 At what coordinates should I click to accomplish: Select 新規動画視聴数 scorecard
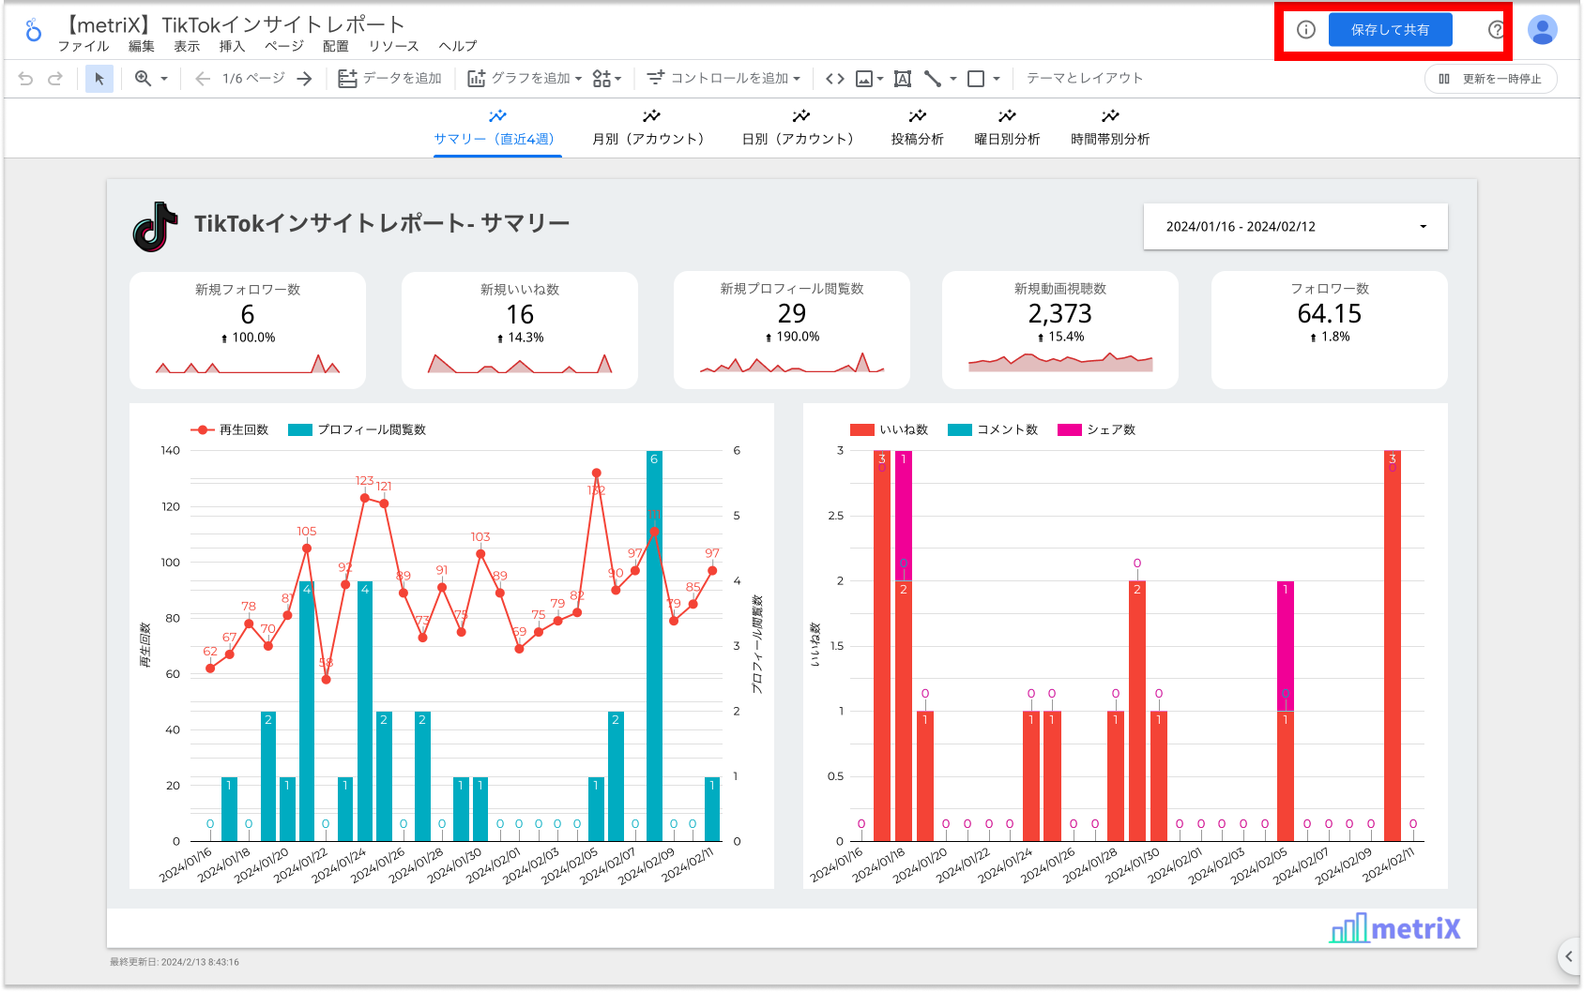point(1060,330)
